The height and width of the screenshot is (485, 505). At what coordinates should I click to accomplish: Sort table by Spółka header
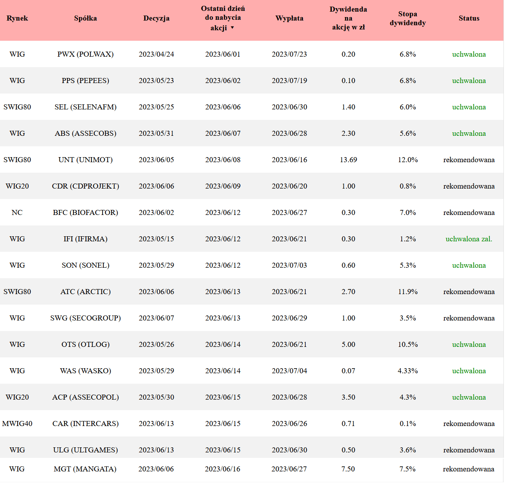[85, 18]
